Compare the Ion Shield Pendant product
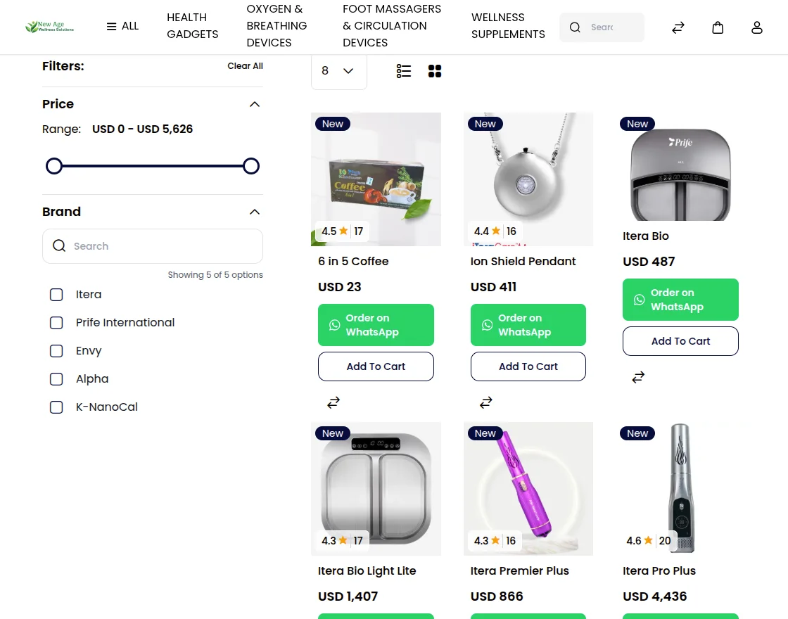 [486, 402]
